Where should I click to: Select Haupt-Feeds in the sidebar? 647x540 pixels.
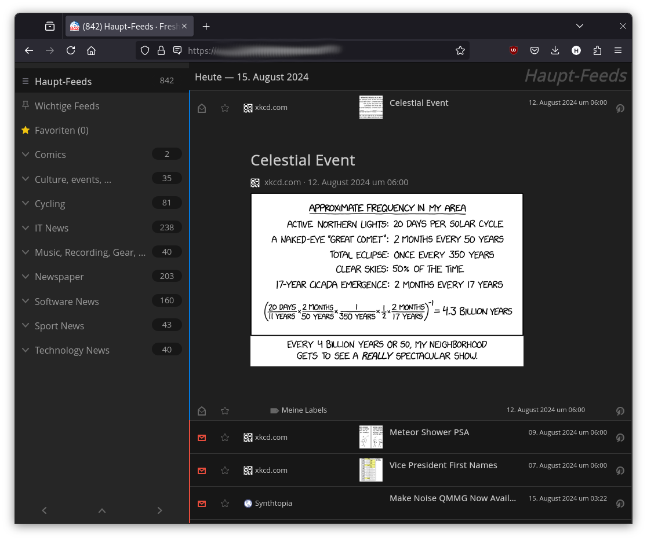click(x=63, y=82)
